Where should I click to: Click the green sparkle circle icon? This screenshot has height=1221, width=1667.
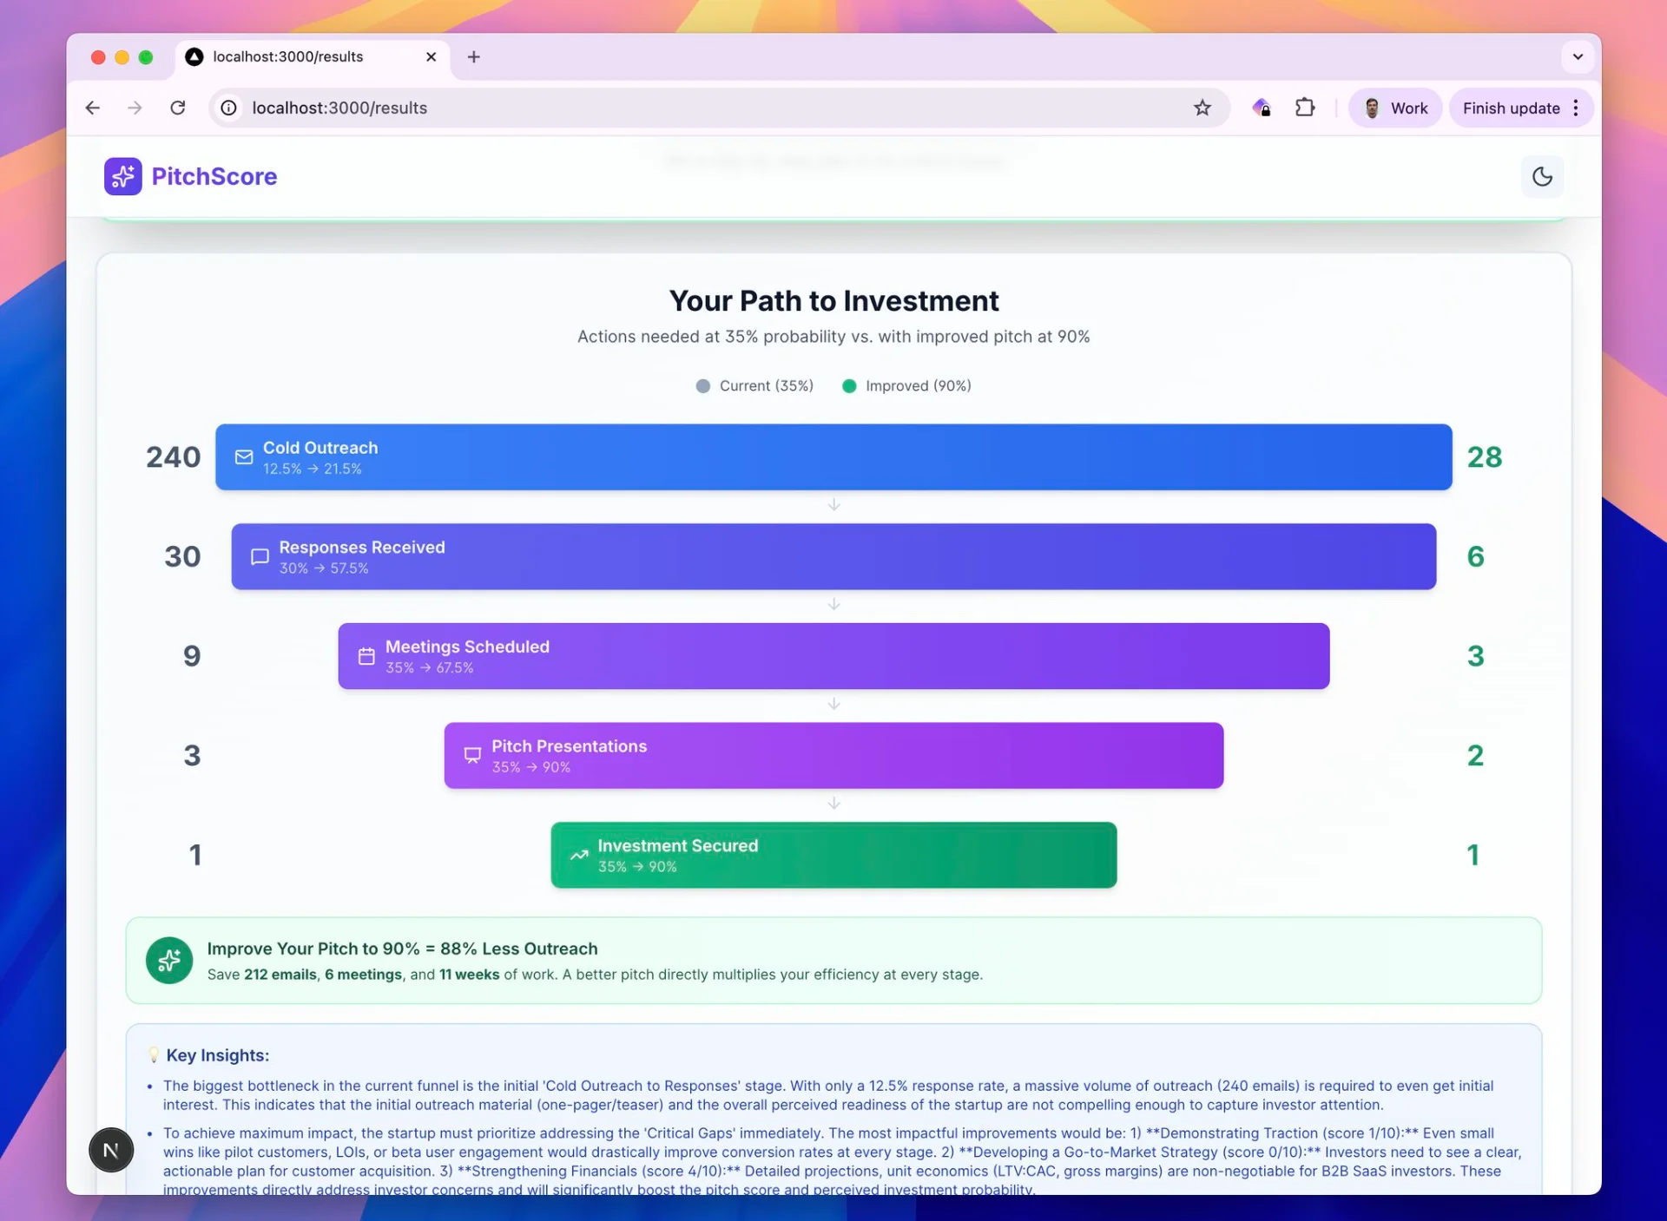coord(169,960)
